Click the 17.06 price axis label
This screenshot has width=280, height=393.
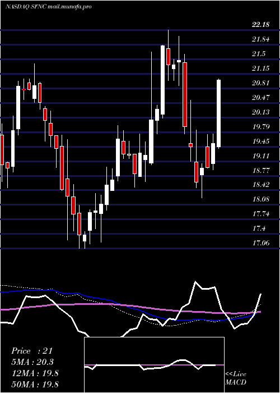(x=261, y=243)
